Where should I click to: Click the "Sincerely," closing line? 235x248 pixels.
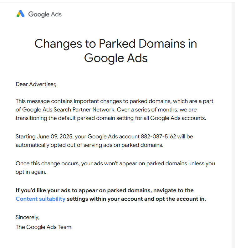click(28, 218)
